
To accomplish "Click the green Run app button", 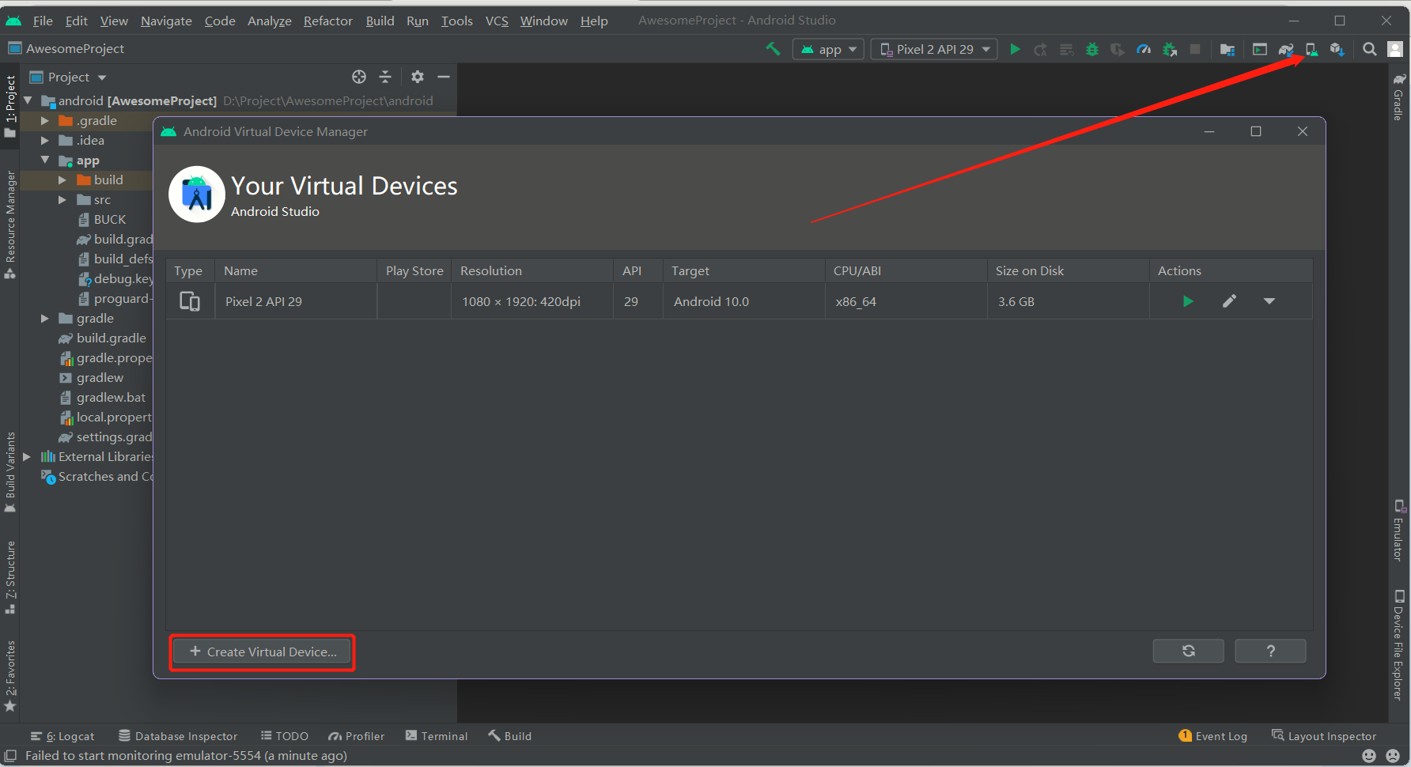I will 1015,49.
